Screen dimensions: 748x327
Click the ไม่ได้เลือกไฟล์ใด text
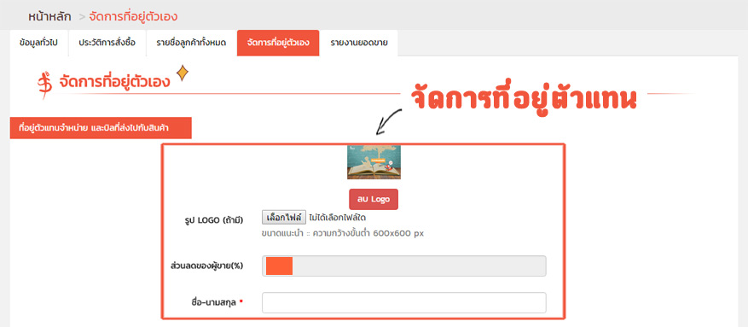338,218
